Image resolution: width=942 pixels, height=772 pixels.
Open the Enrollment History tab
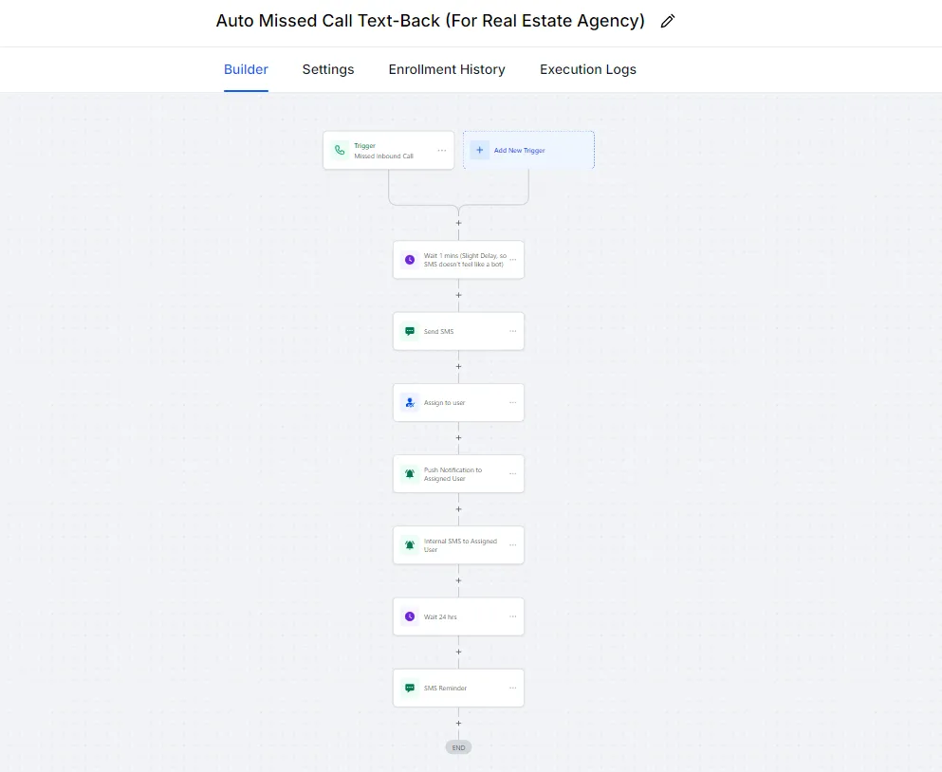click(447, 69)
